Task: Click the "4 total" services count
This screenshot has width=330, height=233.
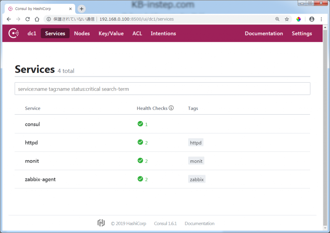Action: click(66, 71)
